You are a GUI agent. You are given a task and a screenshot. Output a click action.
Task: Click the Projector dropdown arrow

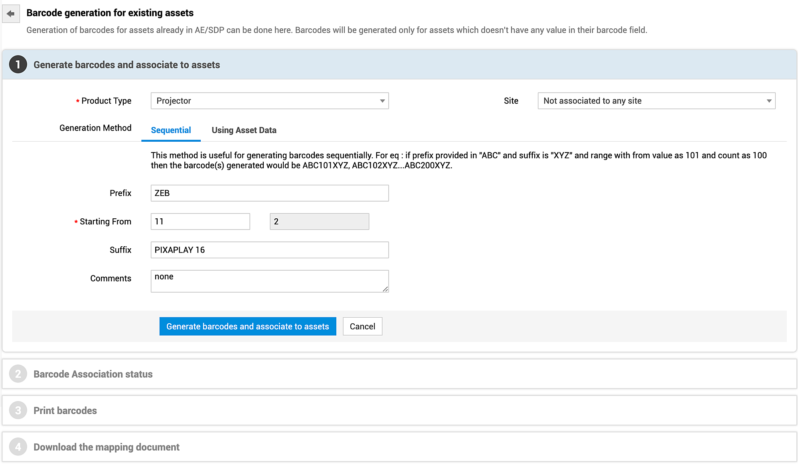[382, 101]
